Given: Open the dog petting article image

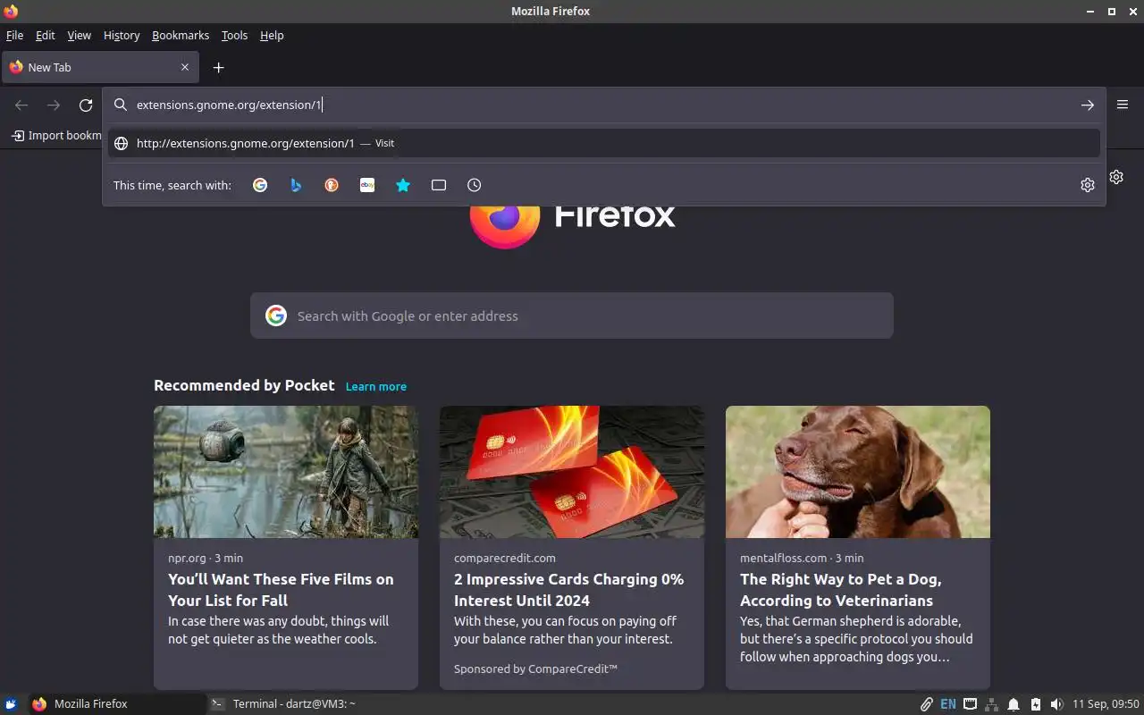Looking at the screenshot, I should coord(858,472).
